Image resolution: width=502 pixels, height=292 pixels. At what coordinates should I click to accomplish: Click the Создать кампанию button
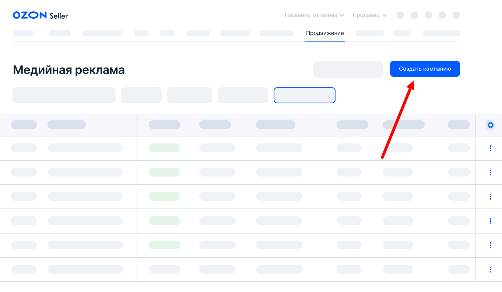coord(425,69)
